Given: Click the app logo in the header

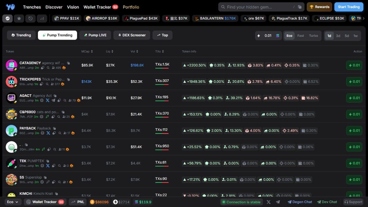Looking at the screenshot, I should click(x=10, y=7).
